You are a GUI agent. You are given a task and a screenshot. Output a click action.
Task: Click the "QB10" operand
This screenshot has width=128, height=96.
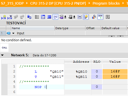[x=57, y=72]
